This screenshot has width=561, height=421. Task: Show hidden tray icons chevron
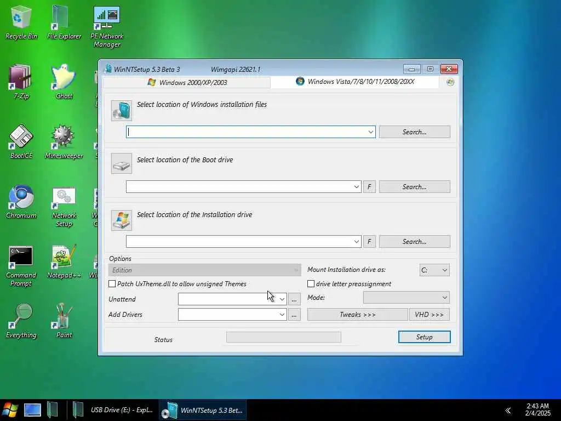coord(508,410)
